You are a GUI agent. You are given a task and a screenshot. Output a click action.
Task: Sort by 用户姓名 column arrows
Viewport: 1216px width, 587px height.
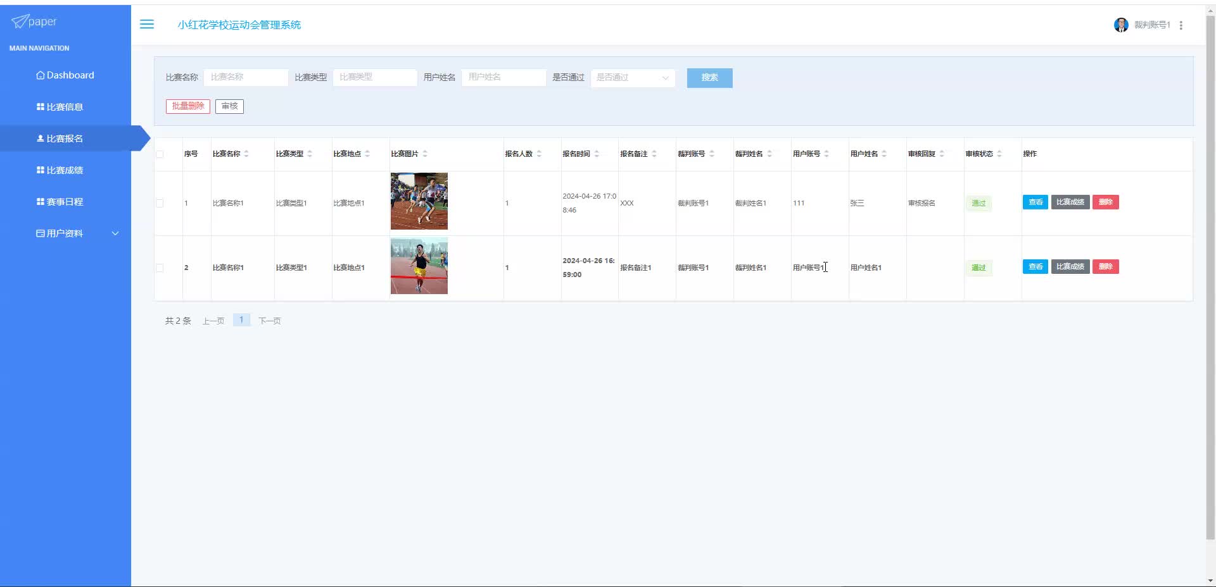point(884,154)
